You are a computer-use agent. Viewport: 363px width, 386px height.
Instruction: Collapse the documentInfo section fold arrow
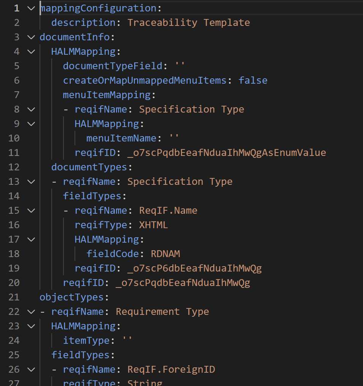[x=31, y=37]
